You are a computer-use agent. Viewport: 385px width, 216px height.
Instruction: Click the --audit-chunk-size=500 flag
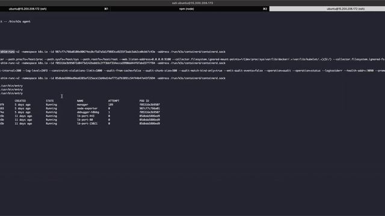161,71
